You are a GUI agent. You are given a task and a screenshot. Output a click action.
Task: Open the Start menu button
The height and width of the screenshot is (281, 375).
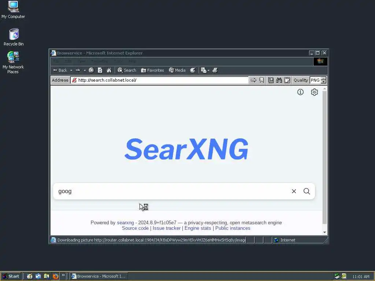[x=11, y=276]
